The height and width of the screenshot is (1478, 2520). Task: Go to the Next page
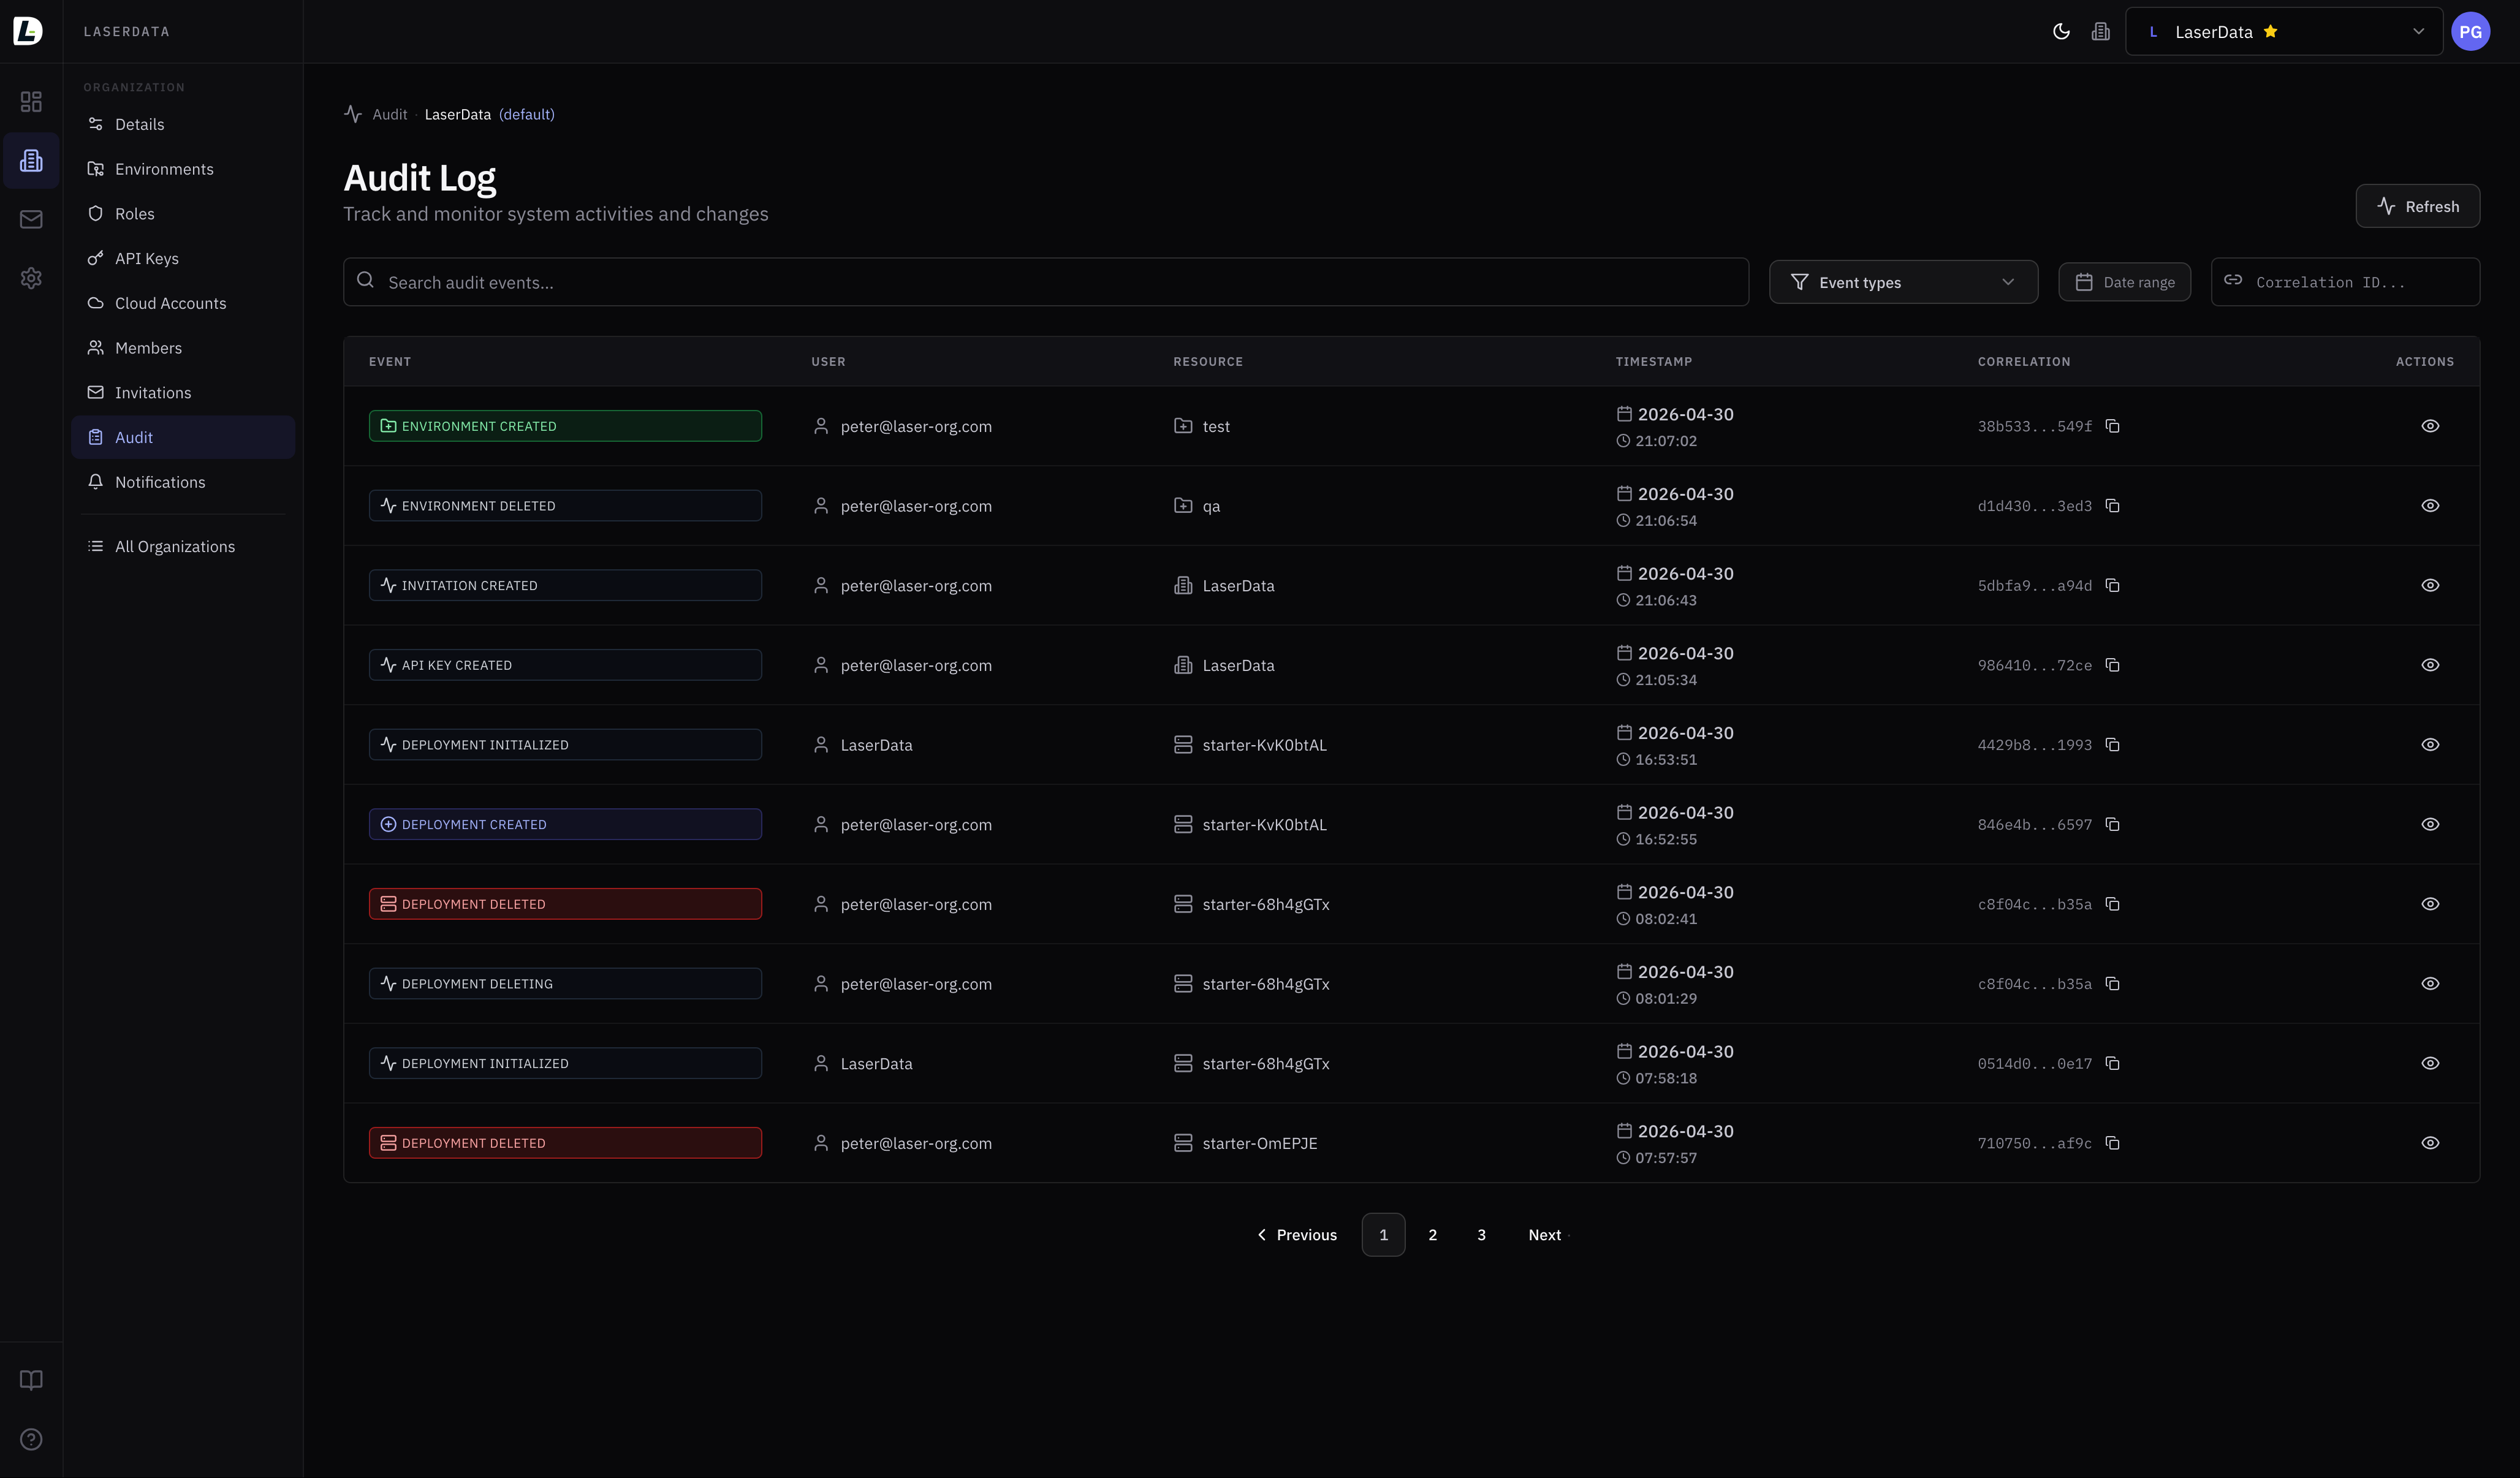pyautogui.click(x=1548, y=1235)
